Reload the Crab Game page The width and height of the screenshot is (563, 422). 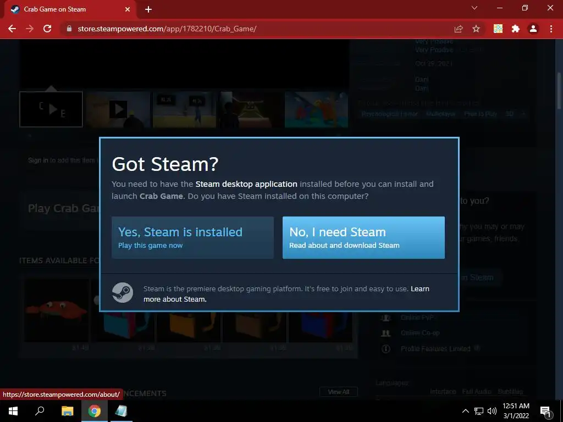pos(47,29)
